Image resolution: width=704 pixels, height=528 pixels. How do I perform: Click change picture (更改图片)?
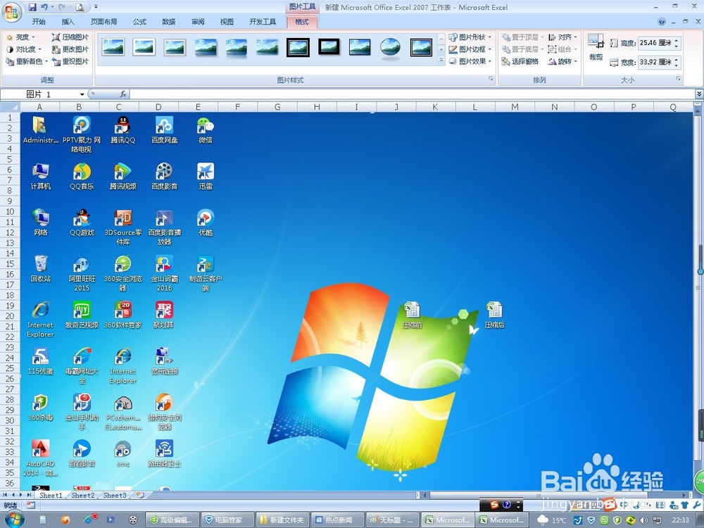coord(70,49)
